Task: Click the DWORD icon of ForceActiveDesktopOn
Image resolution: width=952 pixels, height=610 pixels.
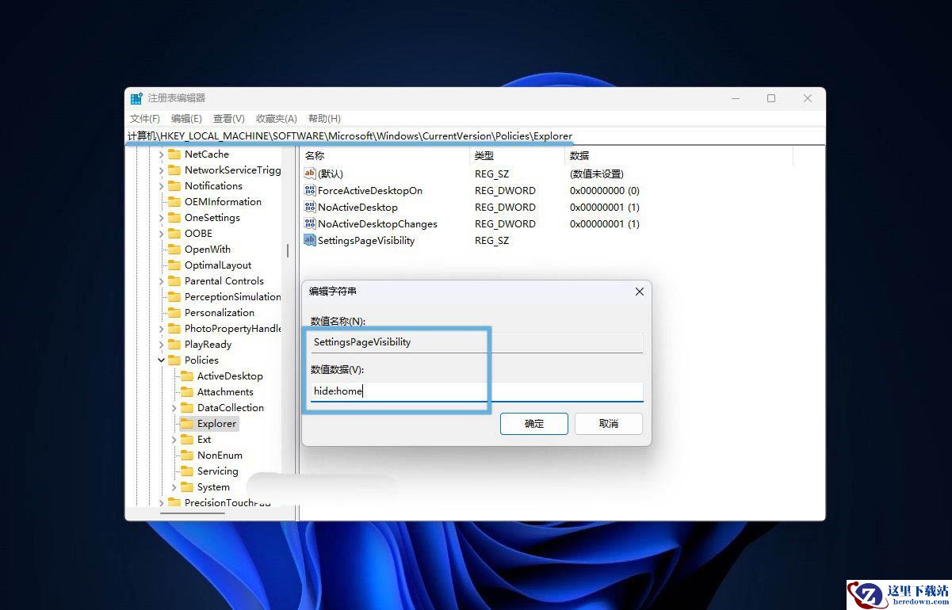Action: (x=310, y=190)
